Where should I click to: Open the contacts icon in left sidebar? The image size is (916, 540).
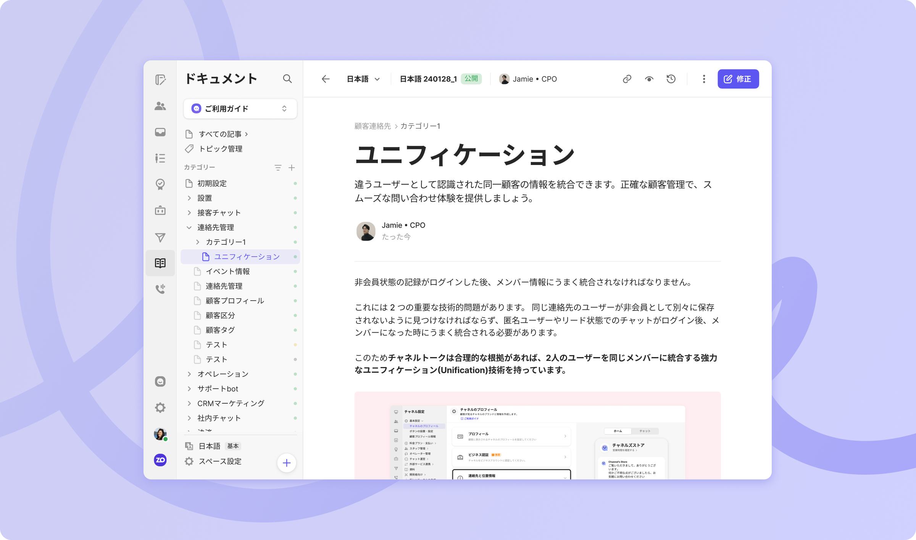coord(160,106)
